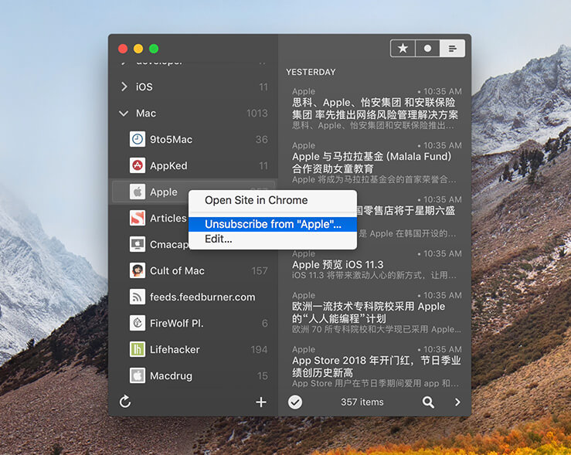Select the iOS folder row
Screen dimensions: 571x455
[193, 87]
